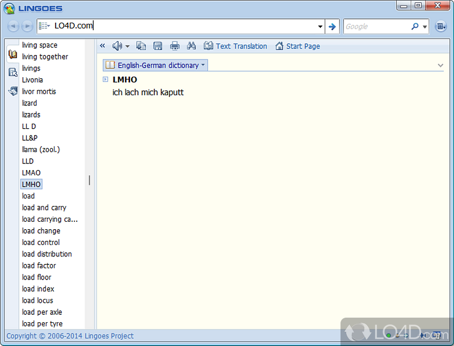Open the search box history dropdown arrow
The image size is (454, 346).
(x=321, y=26)
